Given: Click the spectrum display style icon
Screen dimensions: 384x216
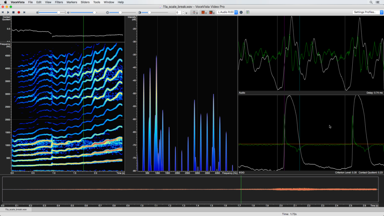Looking at the screenshot, I should tap(211, 12).
